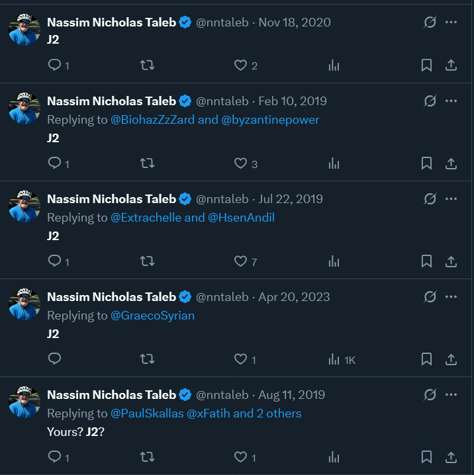Open more options on Jul 22, 2019 tweet

point(451,198)
